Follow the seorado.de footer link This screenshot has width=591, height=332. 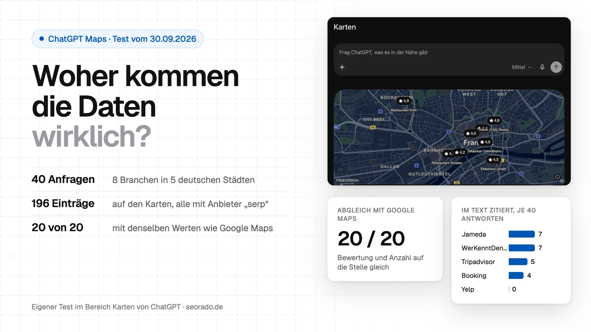click(204, 307)
